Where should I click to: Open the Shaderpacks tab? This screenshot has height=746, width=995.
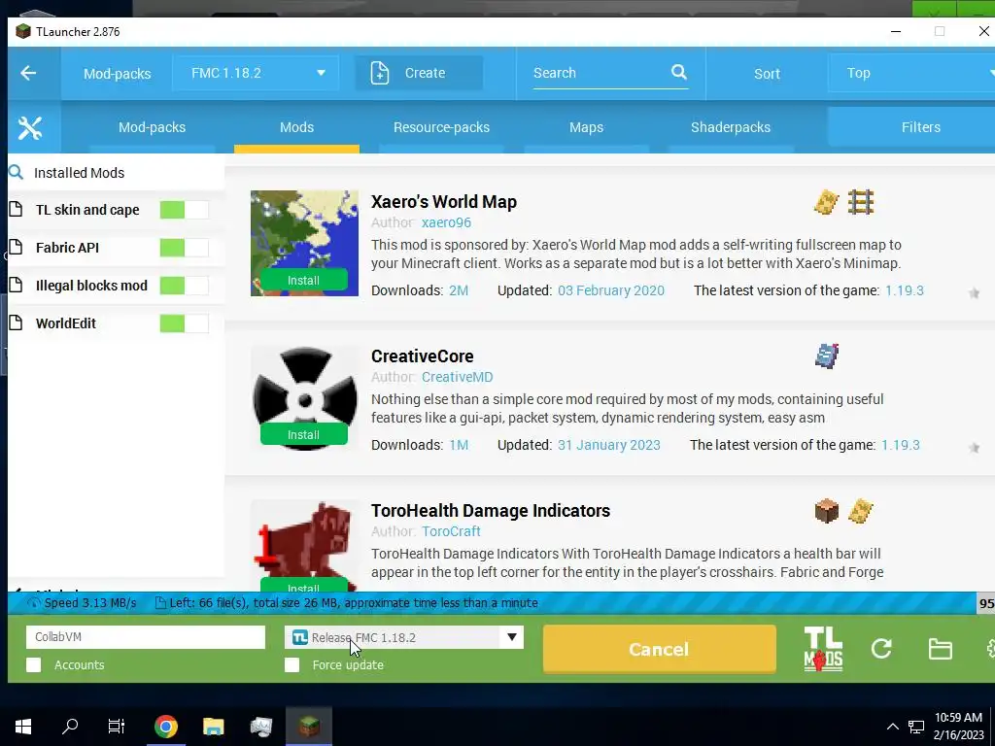click(731, 127)
